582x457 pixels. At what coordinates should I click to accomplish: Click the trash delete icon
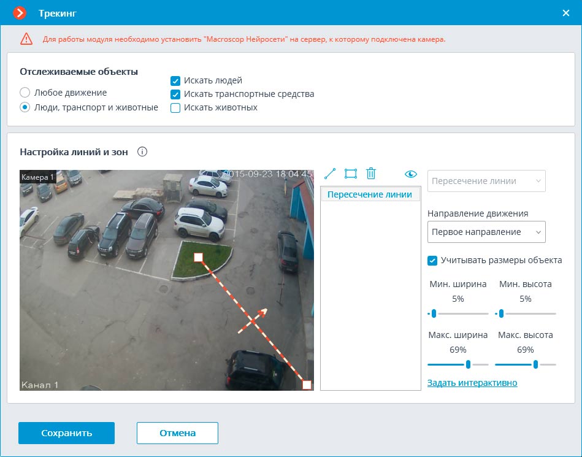click(x=371, y=174)
